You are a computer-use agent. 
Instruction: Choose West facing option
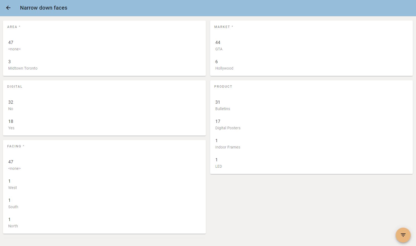coord(104,184)
